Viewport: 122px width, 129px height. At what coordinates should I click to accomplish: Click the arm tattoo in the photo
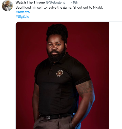(85, 88)
